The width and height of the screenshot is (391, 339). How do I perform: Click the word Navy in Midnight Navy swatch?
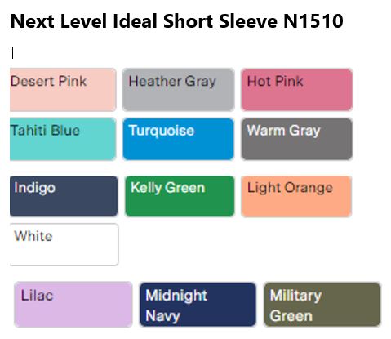coord(162,316)
